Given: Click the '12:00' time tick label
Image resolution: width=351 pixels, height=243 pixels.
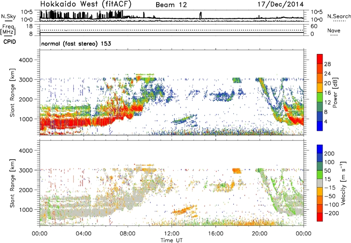Looking at the screenshot, I should 172,234.
